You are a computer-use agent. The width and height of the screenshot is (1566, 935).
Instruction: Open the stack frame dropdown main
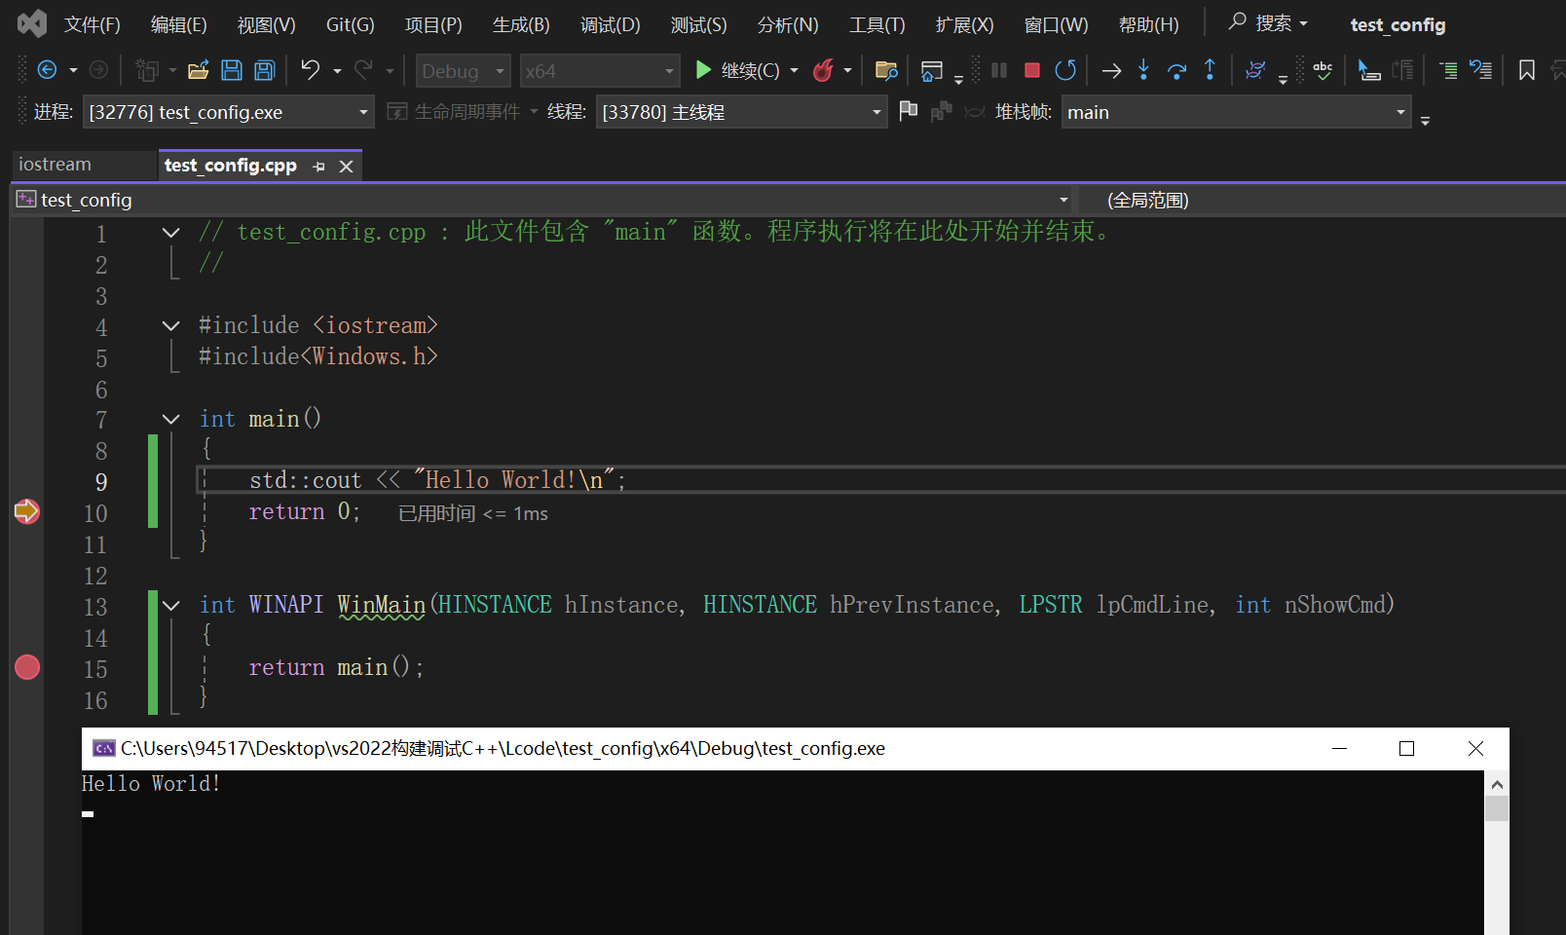(1237, 112)
